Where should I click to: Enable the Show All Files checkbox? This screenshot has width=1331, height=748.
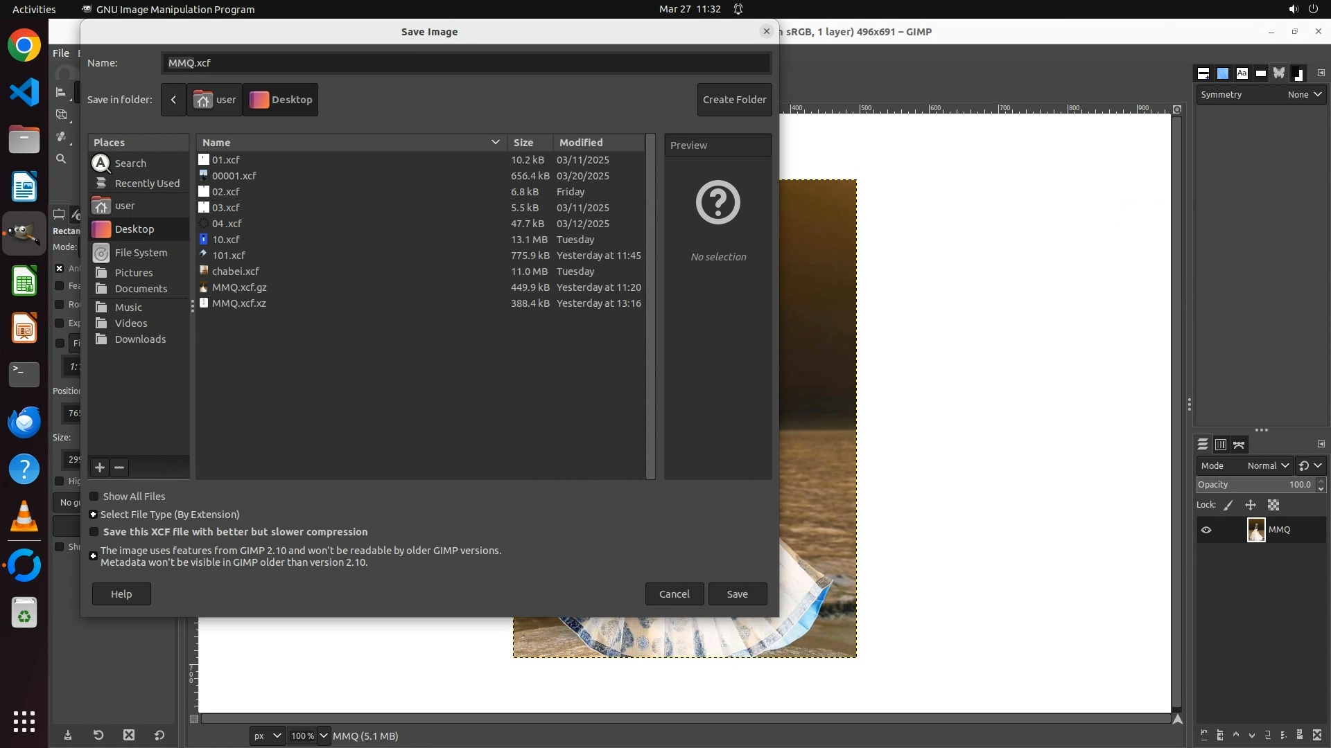(x=94, y=497)
